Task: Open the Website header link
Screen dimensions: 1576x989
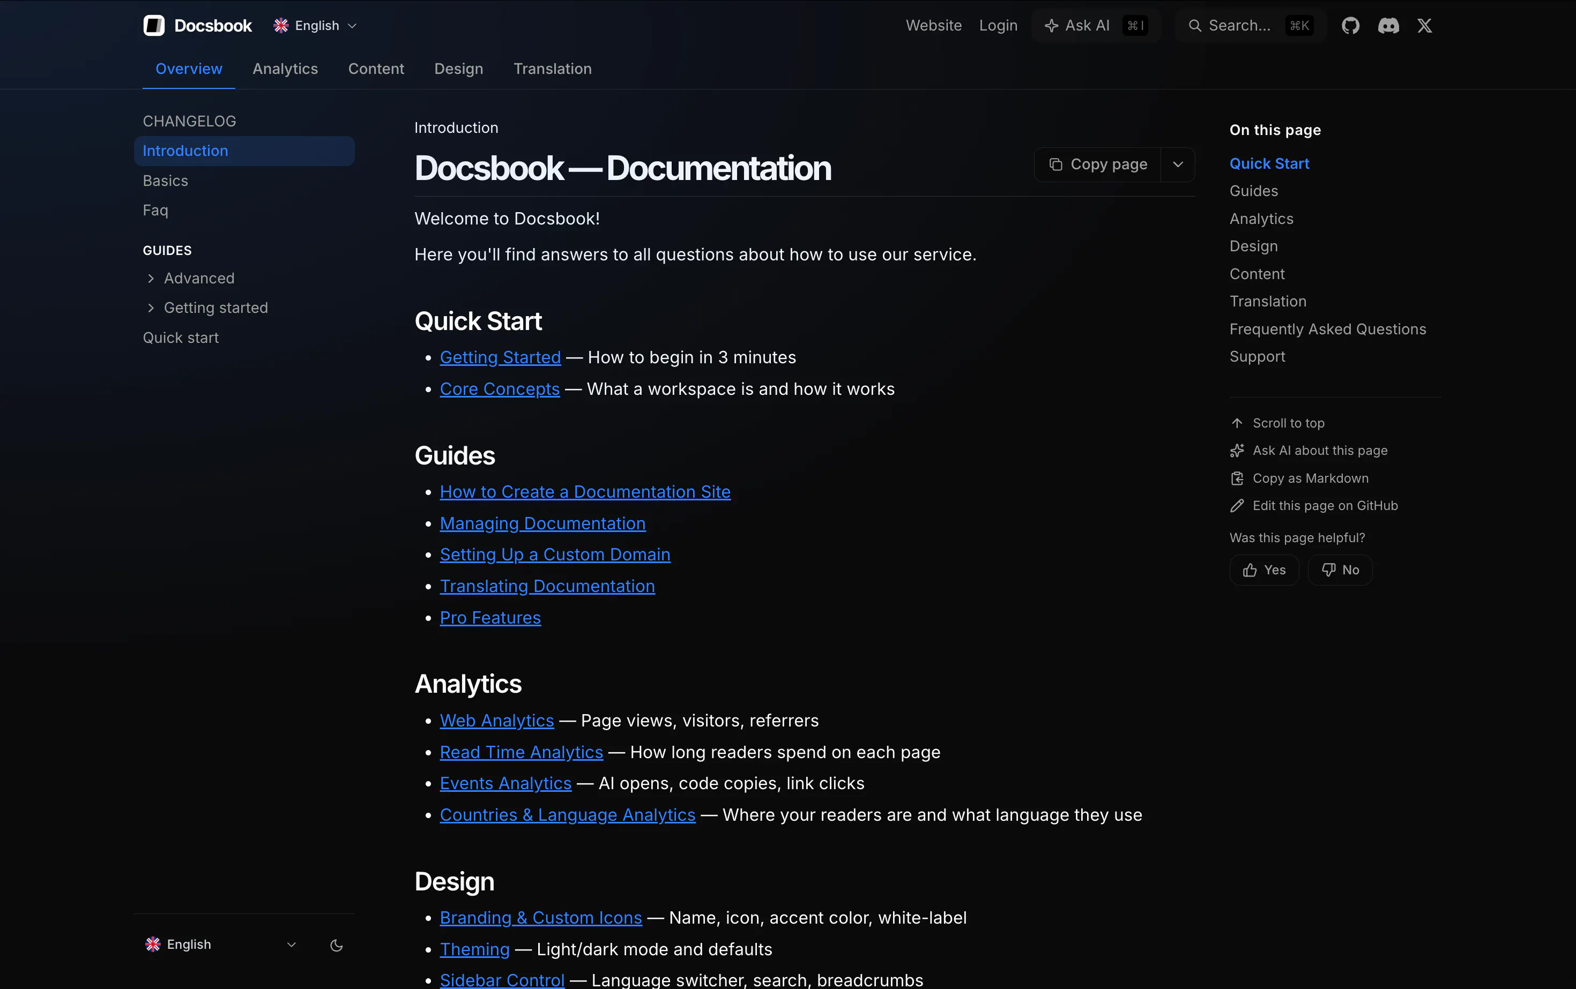Action: [933, 26]
